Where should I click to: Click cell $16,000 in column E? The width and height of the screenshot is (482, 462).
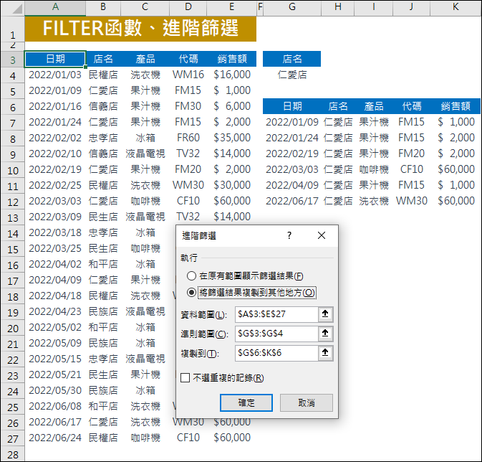coord(232,75)
